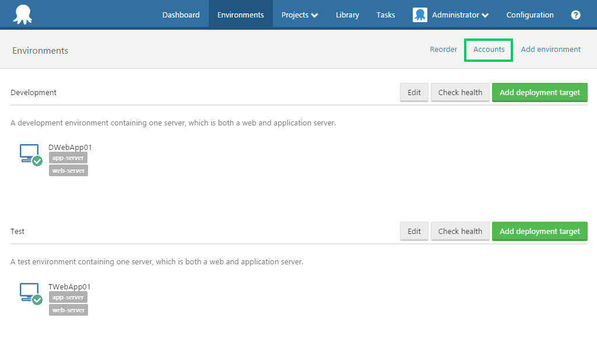Add deployment target to Development
This screenshot has height=346, width=597.
coord(539,92)
